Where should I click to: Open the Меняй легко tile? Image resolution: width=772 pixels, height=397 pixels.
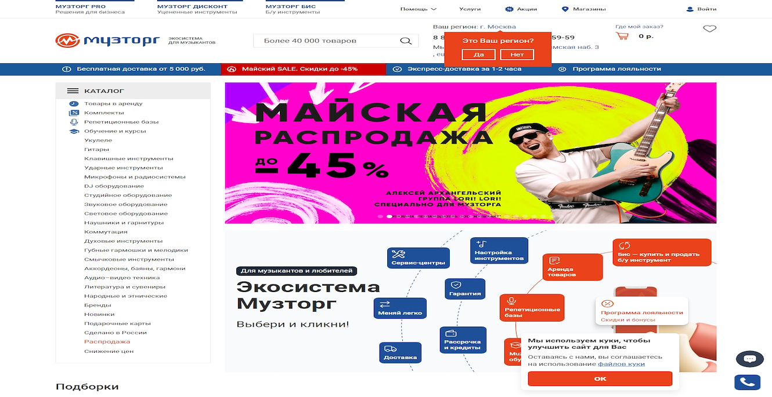(x=401, y=308)
